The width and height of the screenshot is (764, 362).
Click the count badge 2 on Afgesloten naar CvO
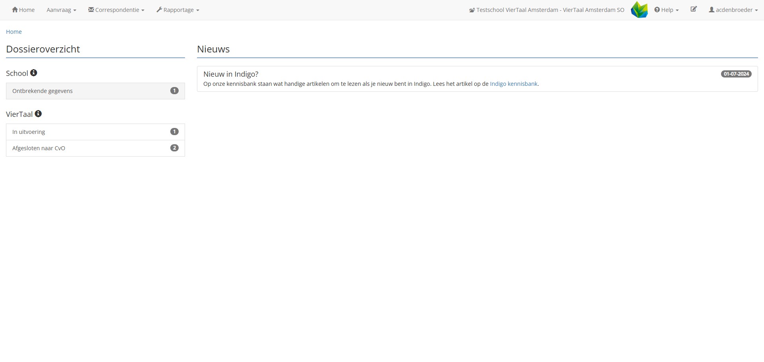point(174,148)
